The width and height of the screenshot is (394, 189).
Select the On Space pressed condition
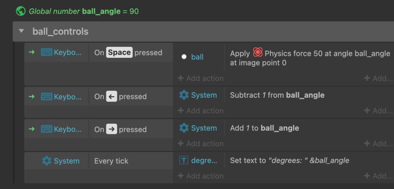pyautogui.click(x=128, y=52)
